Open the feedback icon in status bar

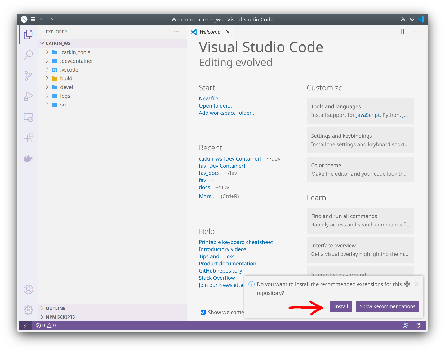click(406, 326)
